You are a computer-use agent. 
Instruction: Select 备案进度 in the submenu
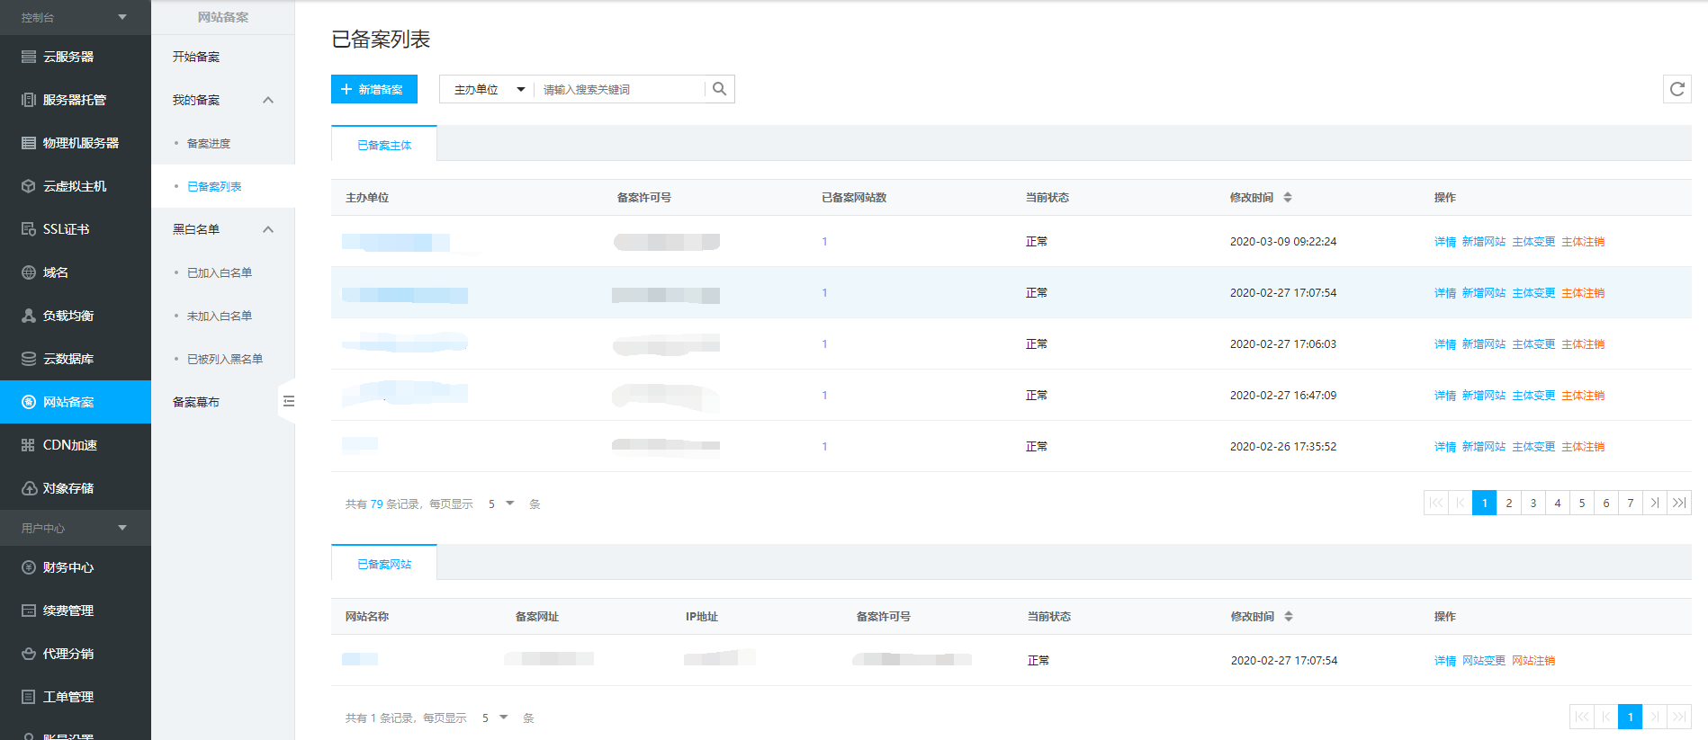[209, 144]
